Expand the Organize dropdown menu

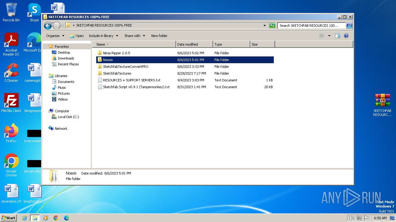coord(55,36)
